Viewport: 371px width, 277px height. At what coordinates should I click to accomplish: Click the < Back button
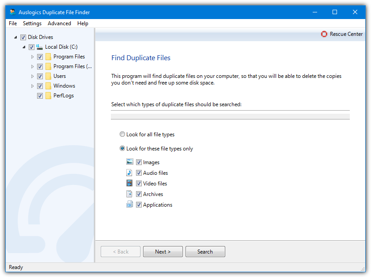[121, 251]
